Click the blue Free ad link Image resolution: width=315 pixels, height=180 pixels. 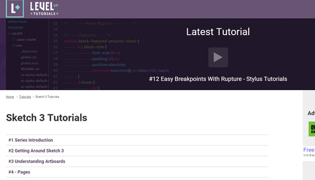(x=309, y=150)
